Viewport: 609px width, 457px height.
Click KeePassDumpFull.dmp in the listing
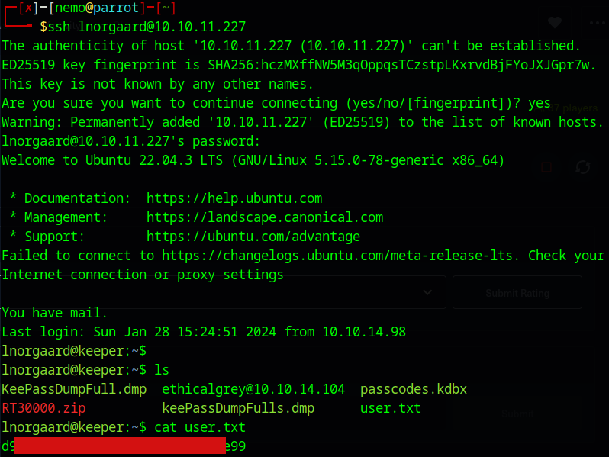[74, 389]
